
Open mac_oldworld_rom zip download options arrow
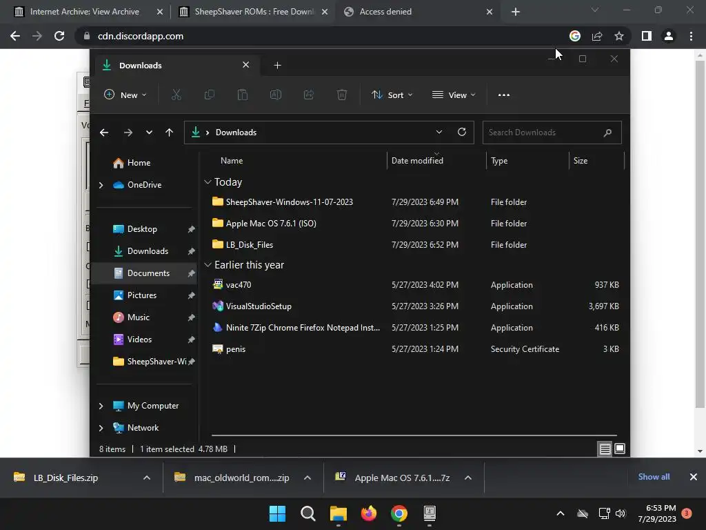click(x=307, y=478)
